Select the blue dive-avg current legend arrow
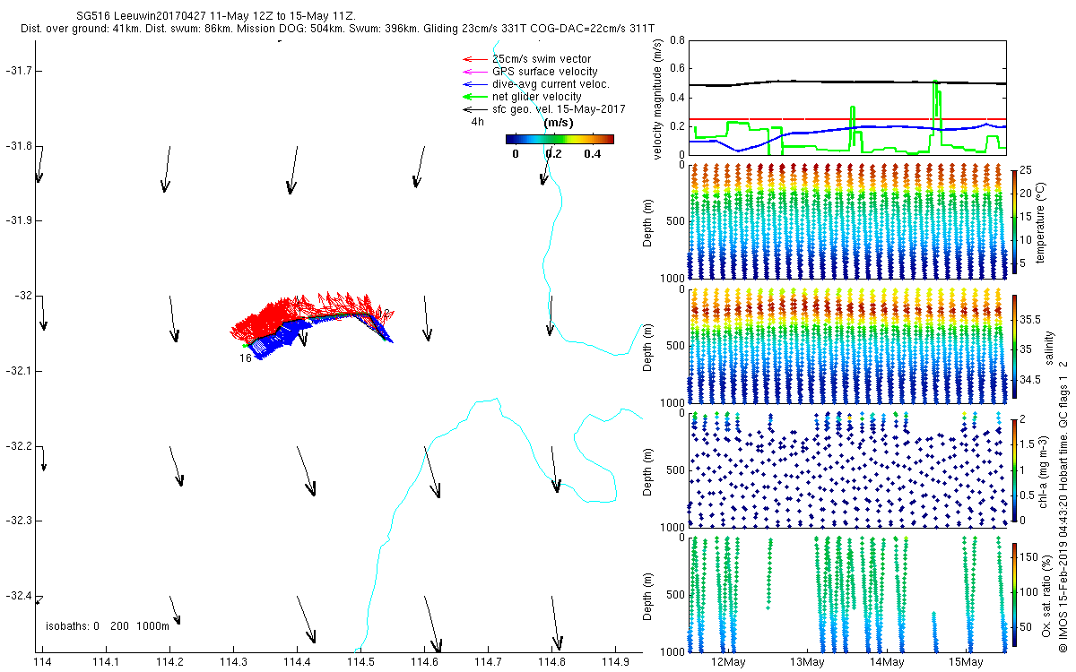1076x672 pixels. pos(473,84)
